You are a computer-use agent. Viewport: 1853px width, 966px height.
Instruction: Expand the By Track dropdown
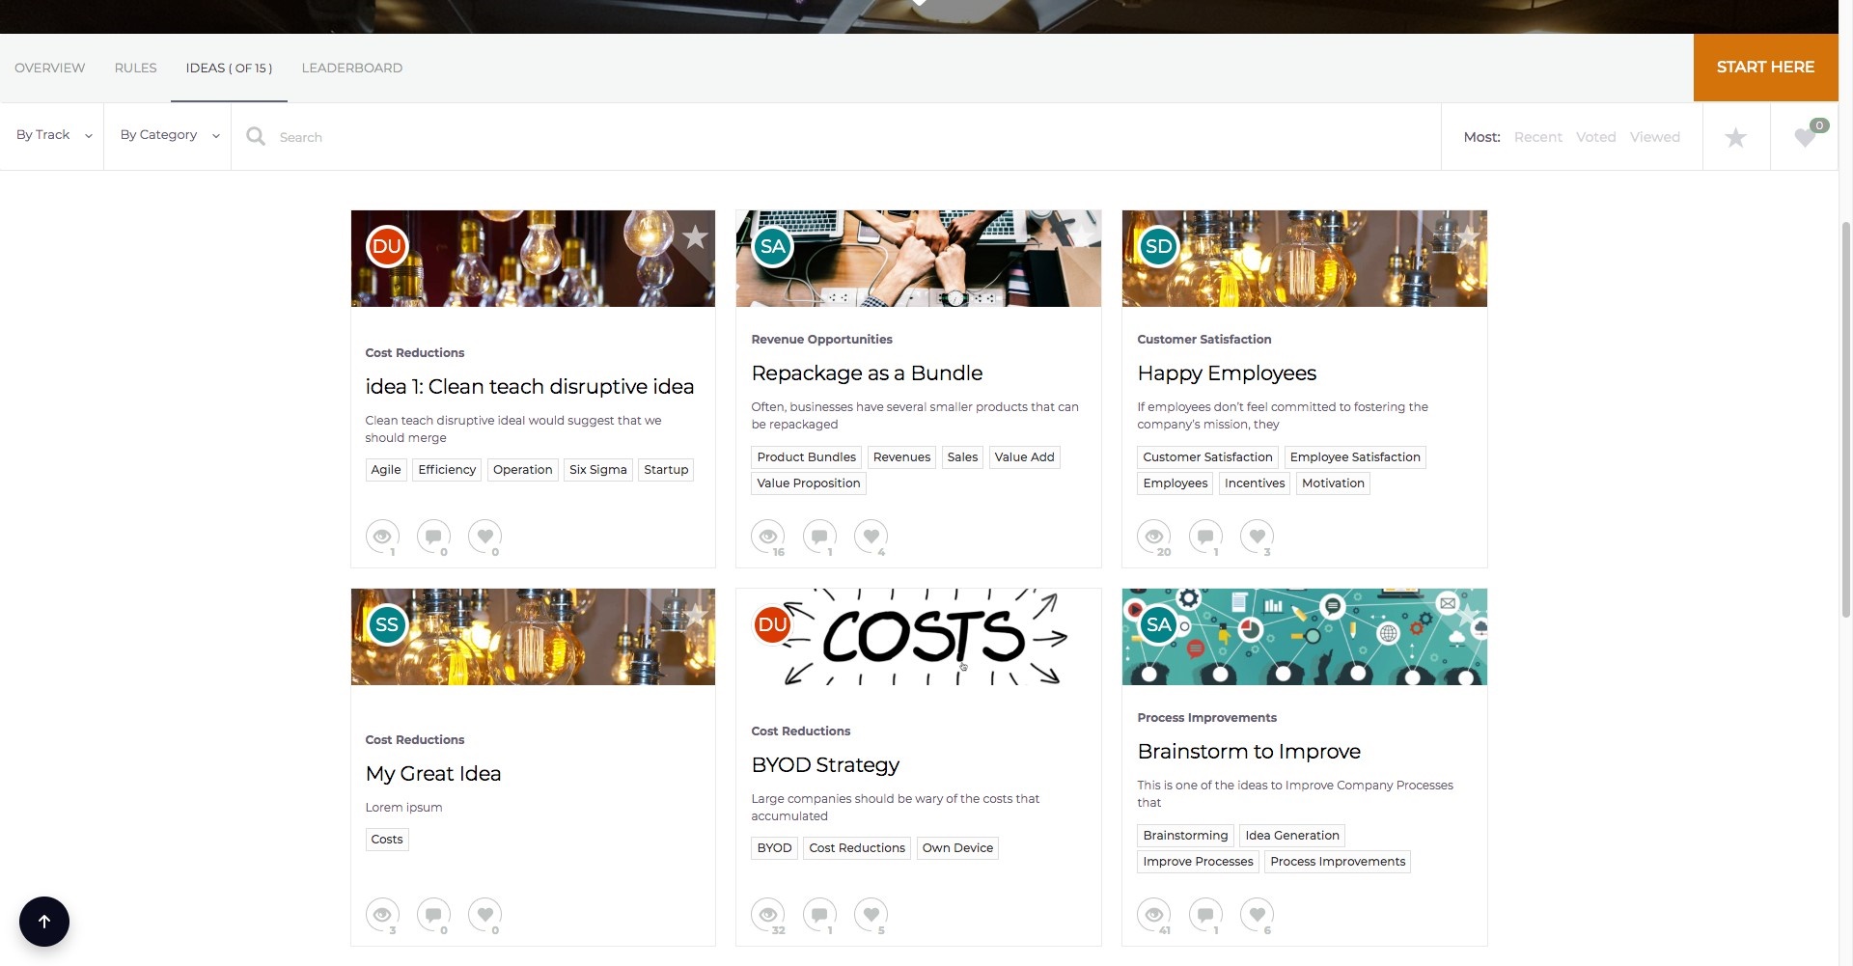pyautogui.click(x=52, y=136)
